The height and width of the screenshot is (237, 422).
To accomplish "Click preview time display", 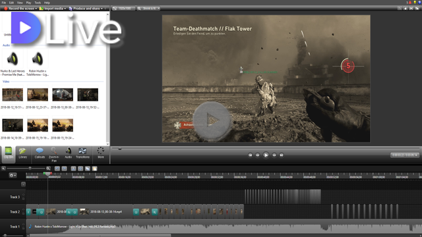I will 405,155.
